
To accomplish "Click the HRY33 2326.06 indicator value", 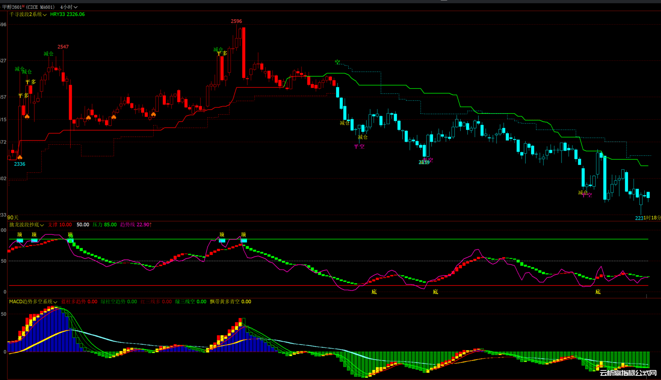I will (x=67, y=15).
